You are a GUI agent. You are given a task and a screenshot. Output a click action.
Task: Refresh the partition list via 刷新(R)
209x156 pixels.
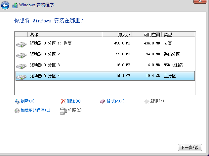tap(27, 101)
